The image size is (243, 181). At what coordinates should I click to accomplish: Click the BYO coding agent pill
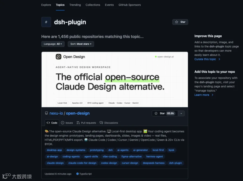pos(96,103)
